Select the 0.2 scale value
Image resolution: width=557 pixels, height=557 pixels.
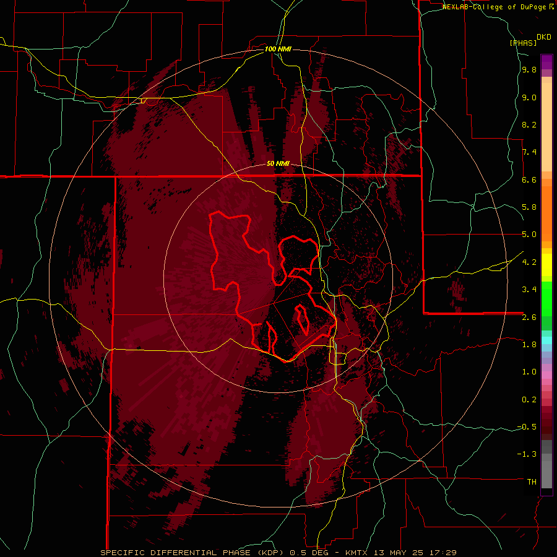pos(529,400)
